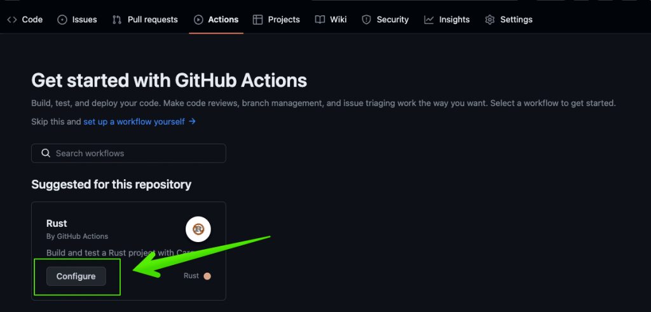Click the magnifier icon in search box
This screenshot has height=312, width=651.
pyautogui.click(x=46, y=153)
